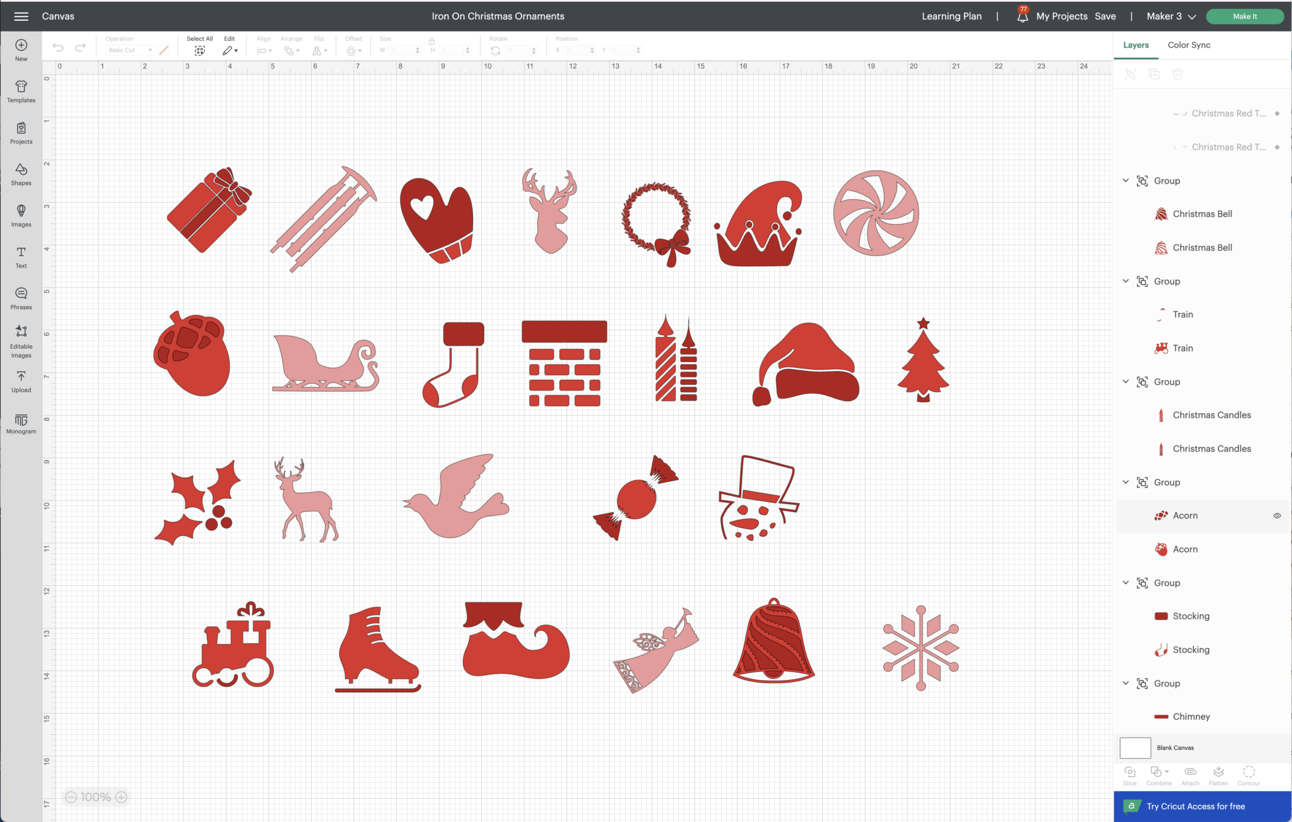The height and width of the screenshot is (822, 1292).
Task: Hide the selected Acorn layer
Action: 1277,515
